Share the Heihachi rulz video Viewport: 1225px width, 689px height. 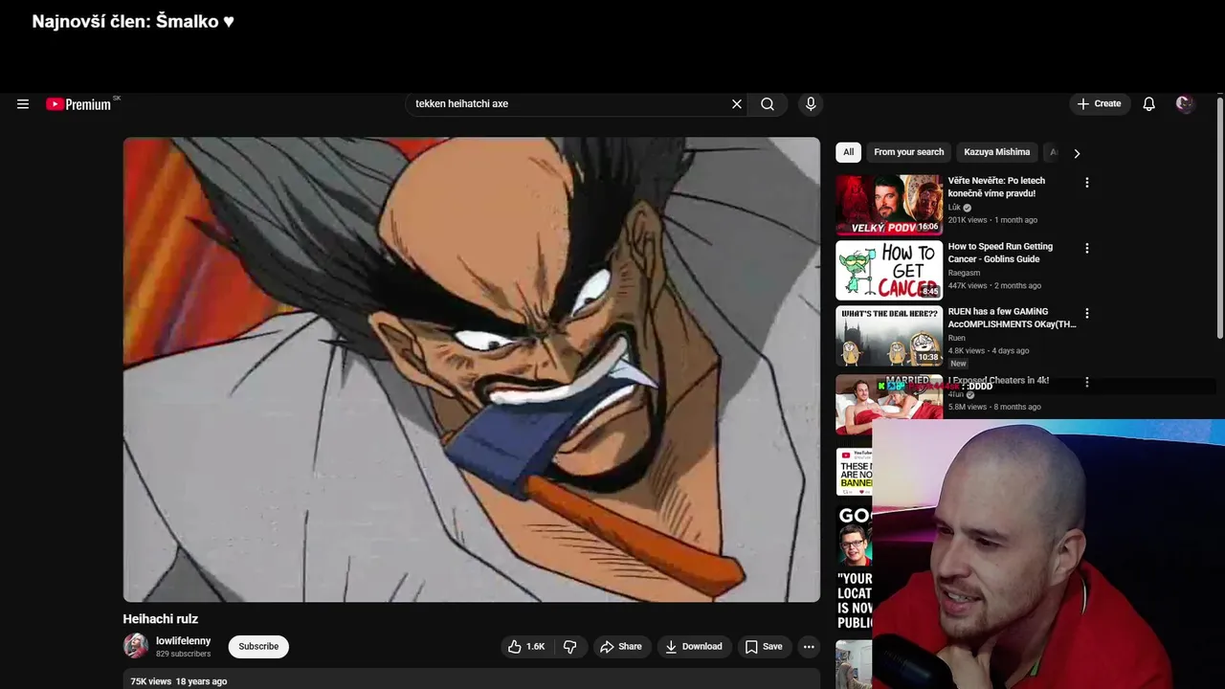(x=621, y=647)
